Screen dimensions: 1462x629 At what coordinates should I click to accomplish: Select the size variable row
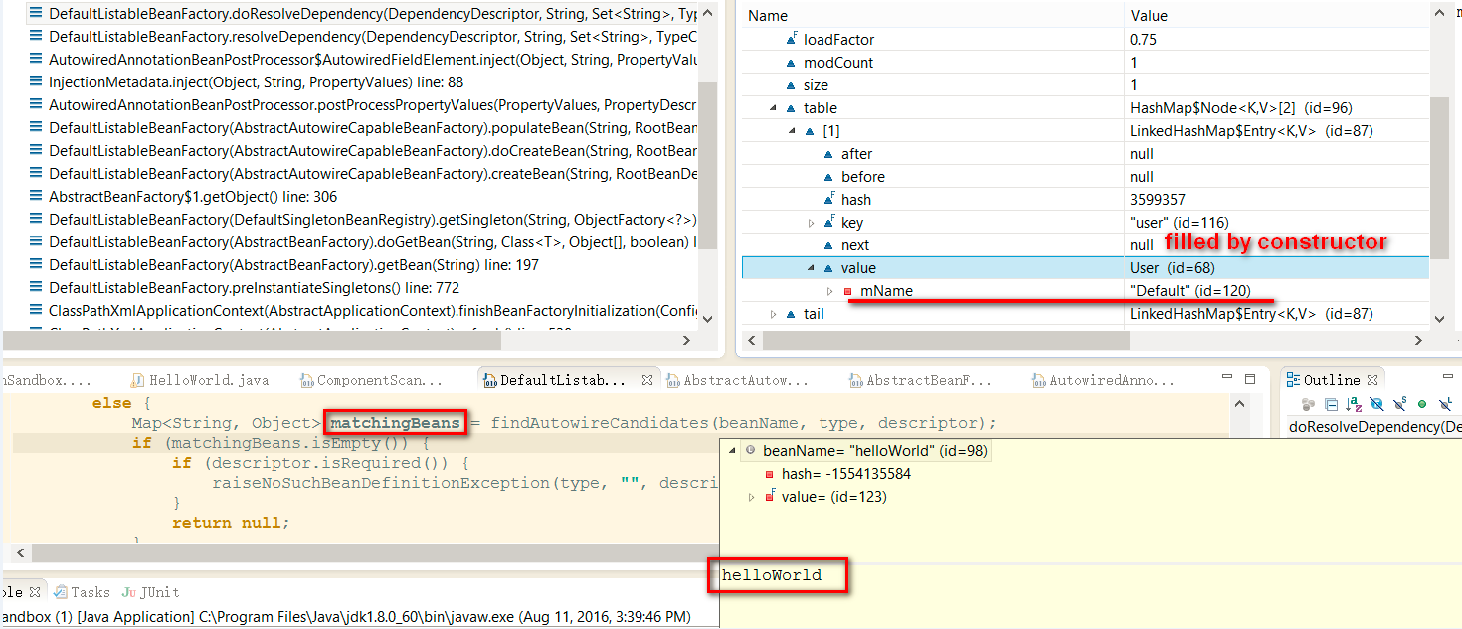point(1084,84)
